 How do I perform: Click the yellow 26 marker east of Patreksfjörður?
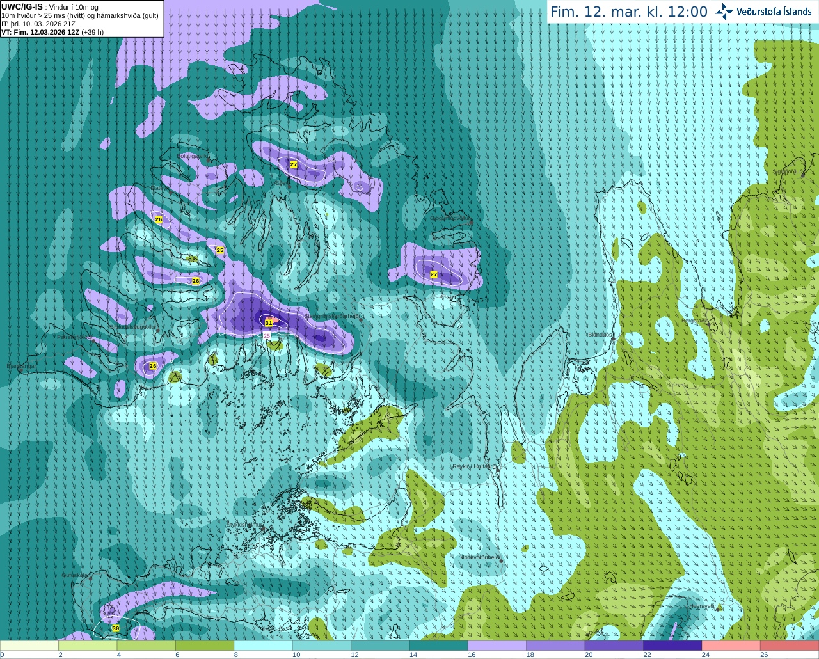[x=152, y=366]
